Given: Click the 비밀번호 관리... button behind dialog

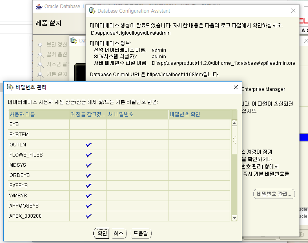Looking at the screenshot, I should (274, 194).
